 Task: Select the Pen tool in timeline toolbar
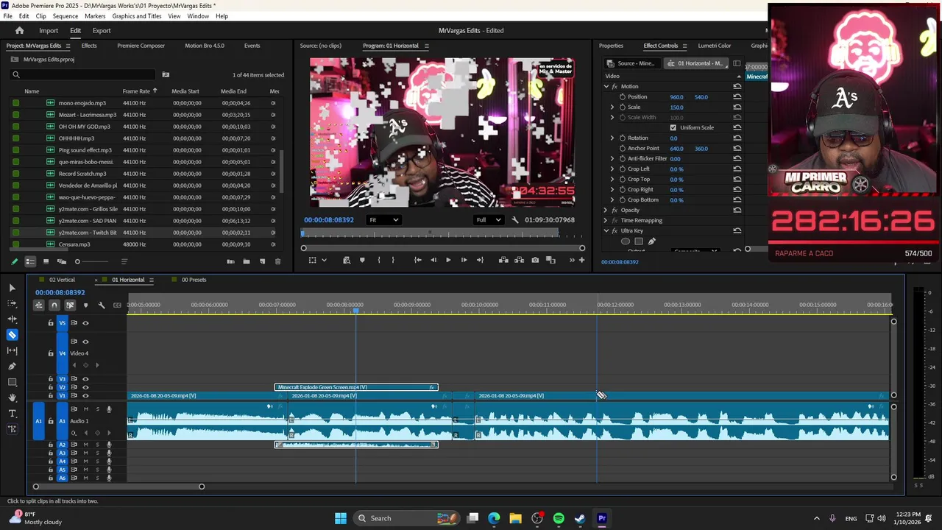[x=12, y=366]
